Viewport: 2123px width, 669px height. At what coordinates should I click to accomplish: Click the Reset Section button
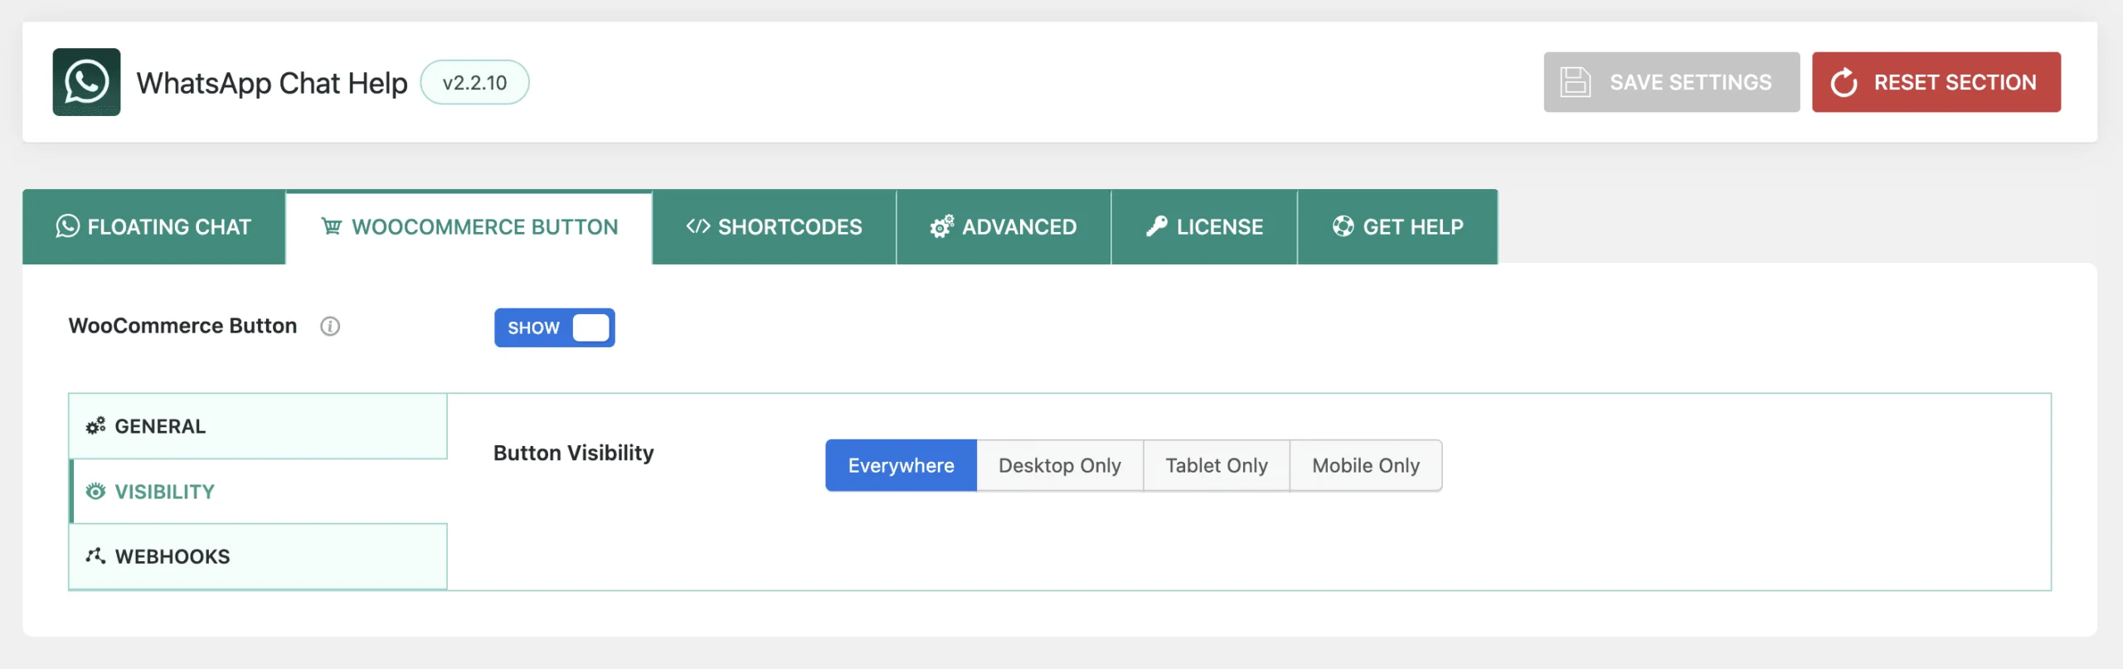(x=1936, y=82)
